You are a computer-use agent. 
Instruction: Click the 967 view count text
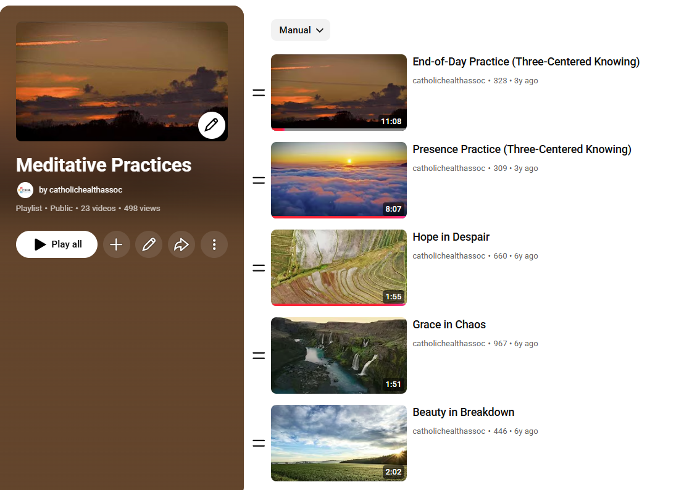click(x=501, y=344)
